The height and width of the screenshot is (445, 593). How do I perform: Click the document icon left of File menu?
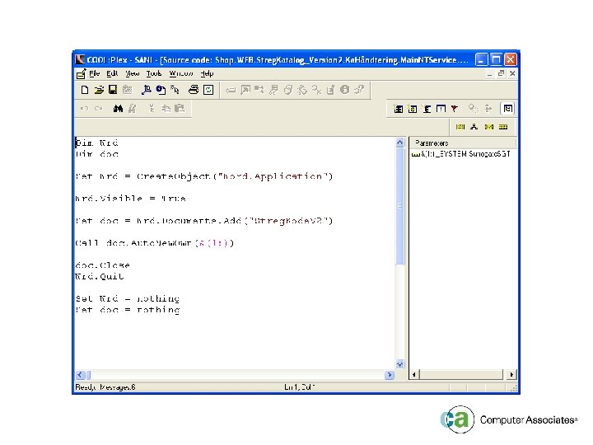click(x=81, y=74)
